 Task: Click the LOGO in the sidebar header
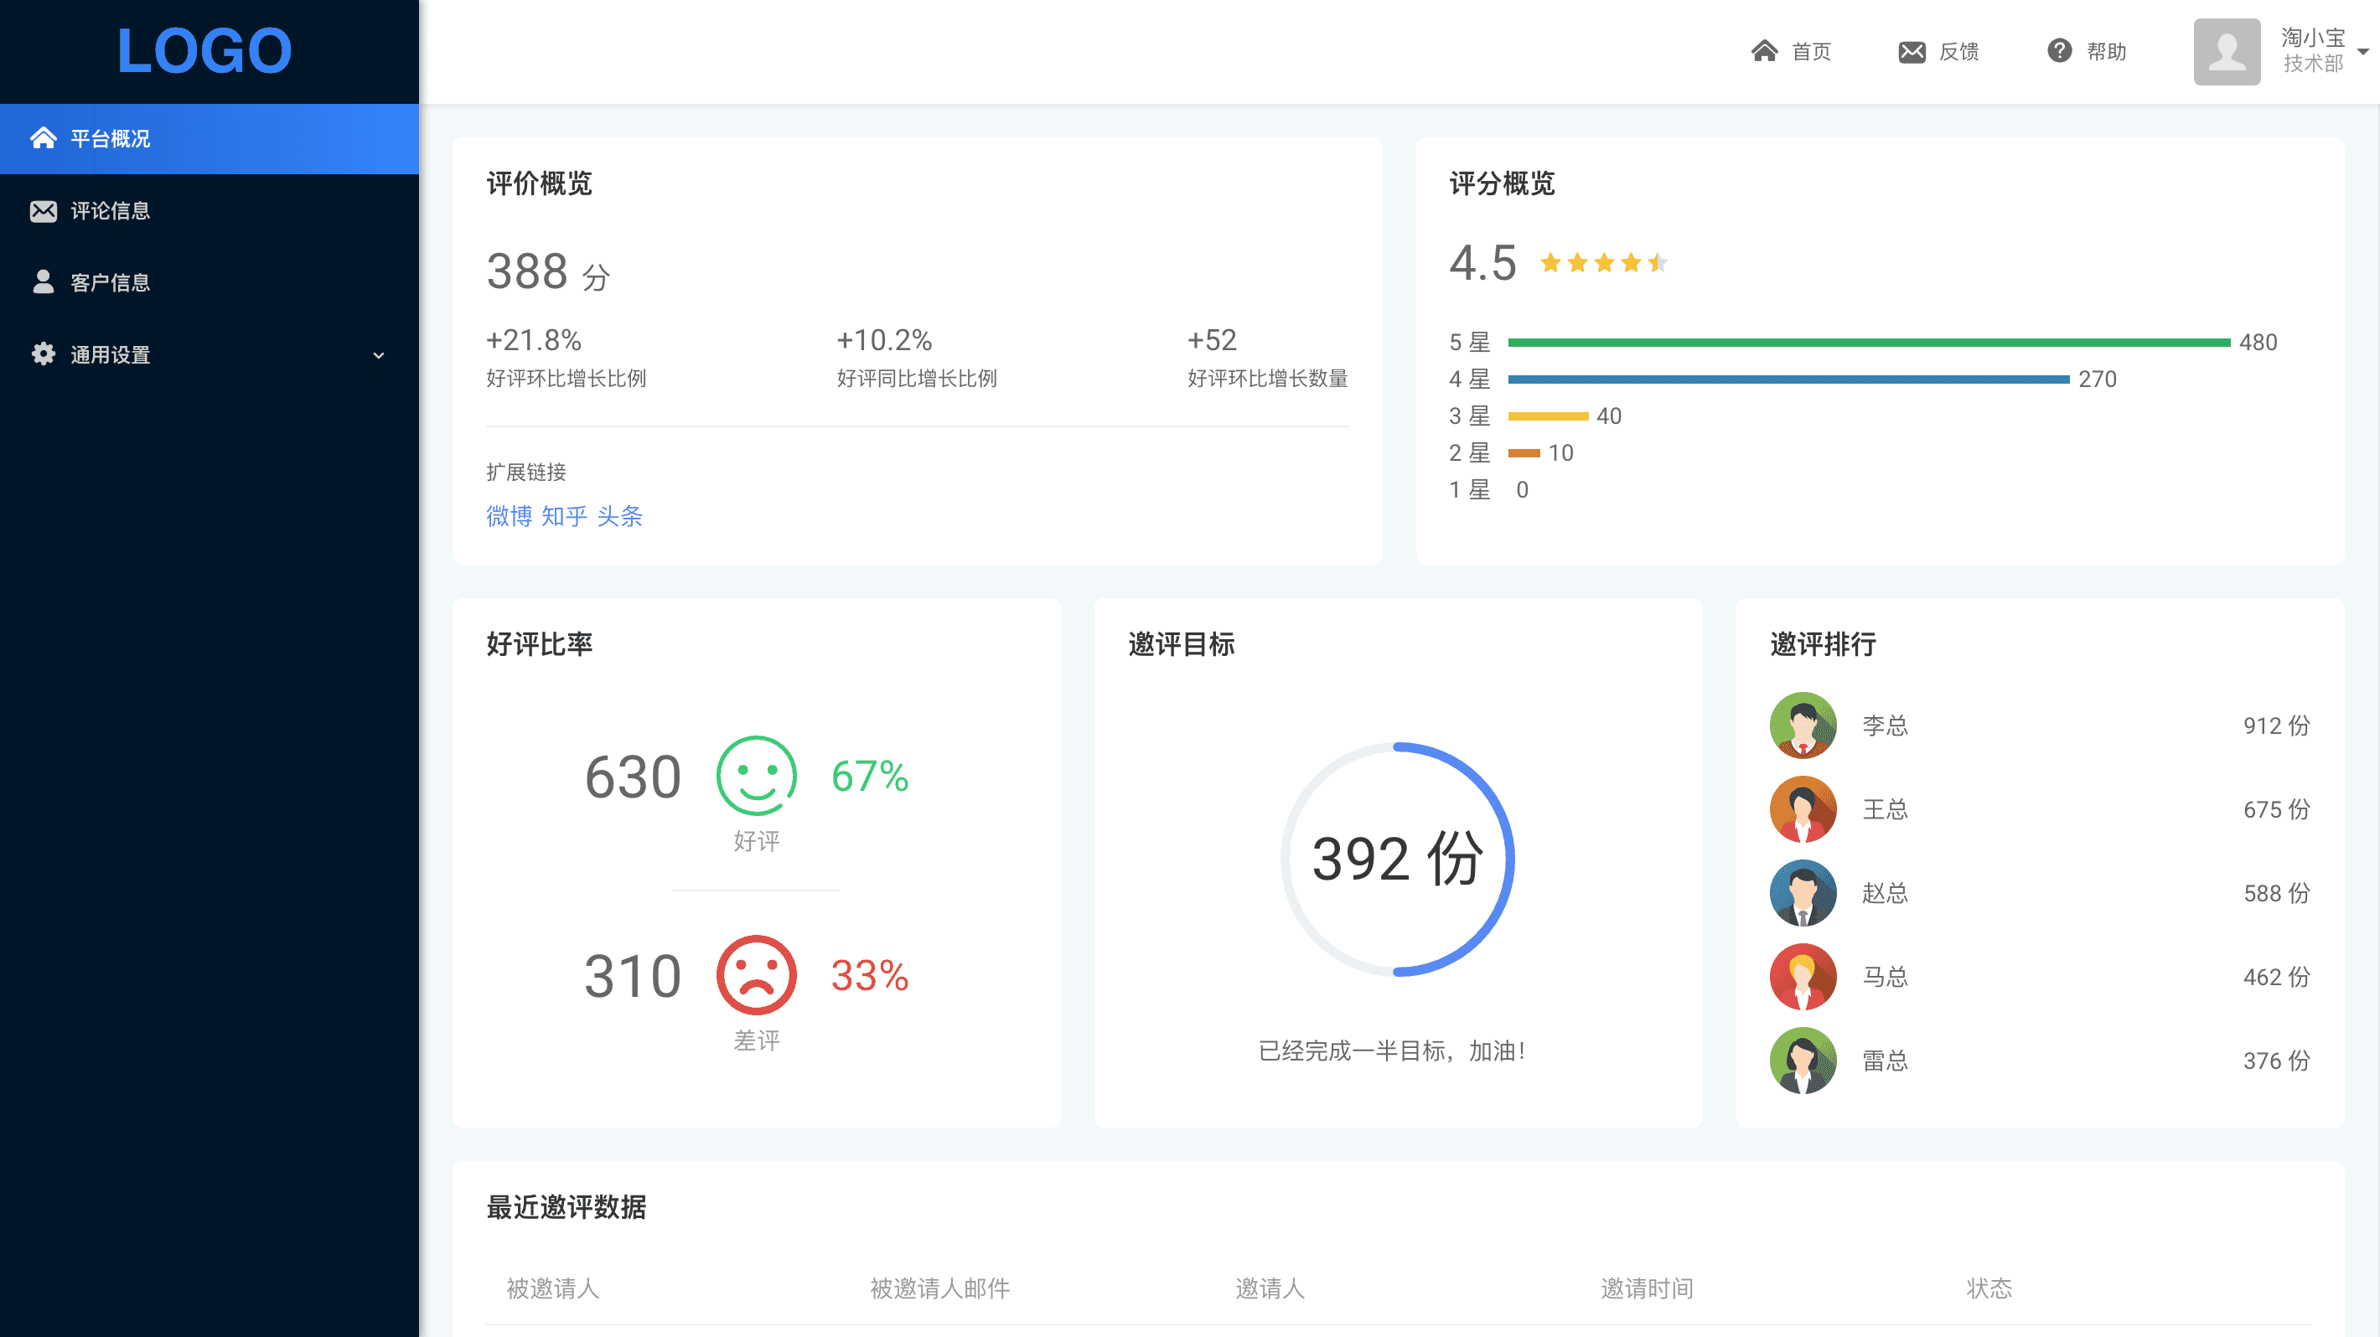(204, 51)
